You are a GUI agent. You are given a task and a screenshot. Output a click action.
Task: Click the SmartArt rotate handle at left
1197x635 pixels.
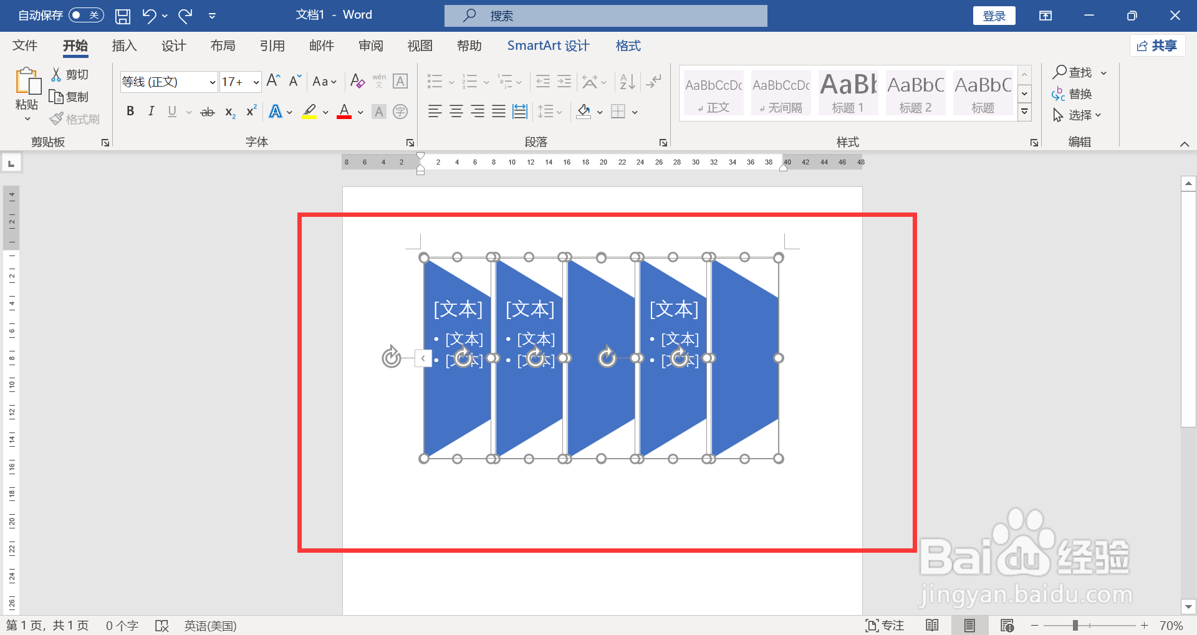[x=392, y=357]
